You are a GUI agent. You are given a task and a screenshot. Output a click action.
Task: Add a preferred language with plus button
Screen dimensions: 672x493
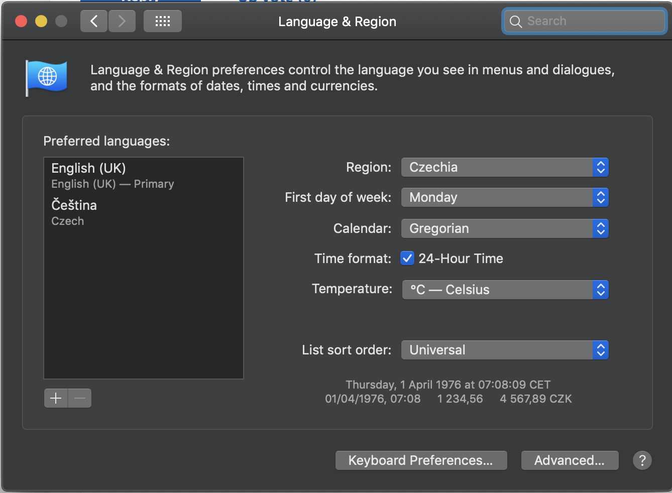point(56,398)
